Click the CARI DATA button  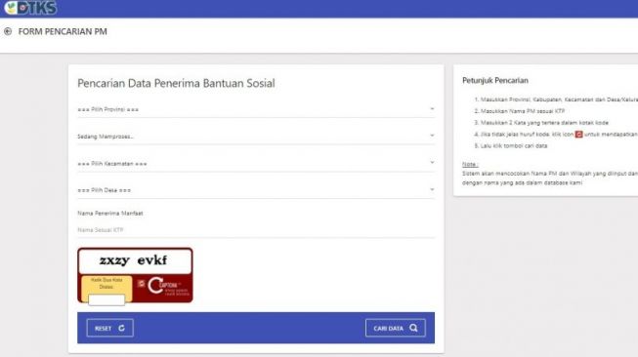point(396,328)
